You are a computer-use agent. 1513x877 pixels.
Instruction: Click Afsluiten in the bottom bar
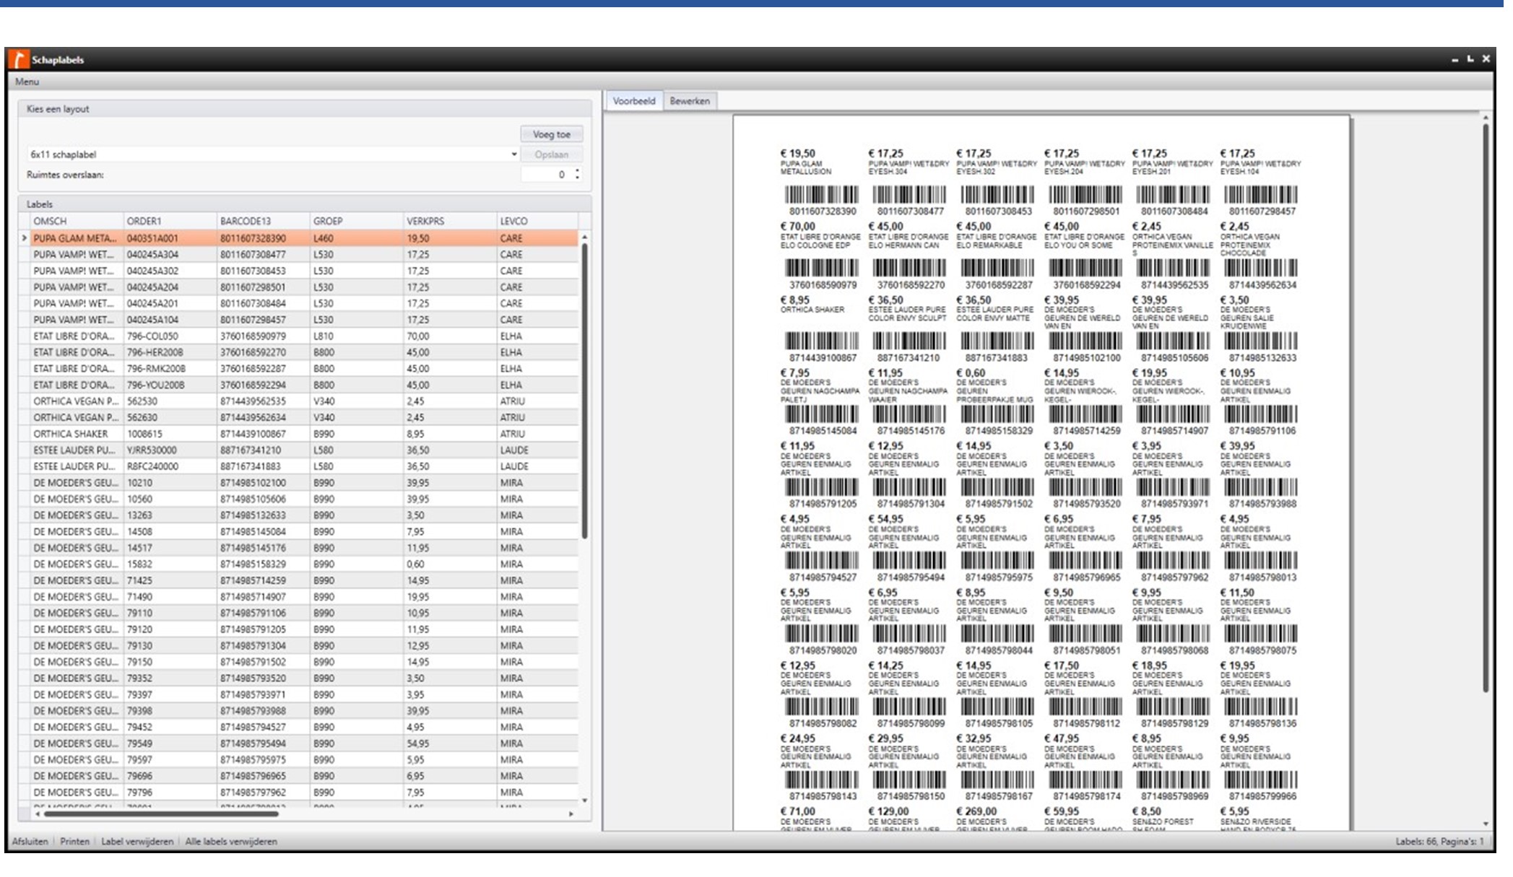point(30,842)
